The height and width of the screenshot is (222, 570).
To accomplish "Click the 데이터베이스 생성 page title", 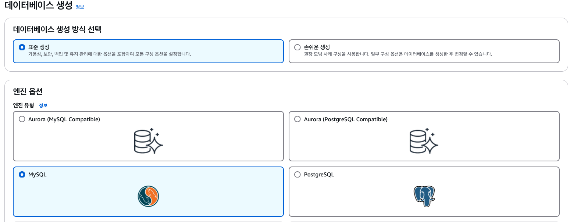I will [38, 6].
